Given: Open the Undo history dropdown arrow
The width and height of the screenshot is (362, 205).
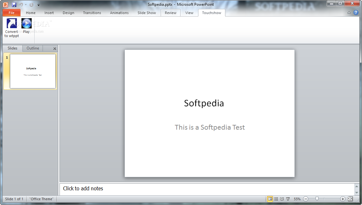Looking at the screenshot, I should [26, 4].
